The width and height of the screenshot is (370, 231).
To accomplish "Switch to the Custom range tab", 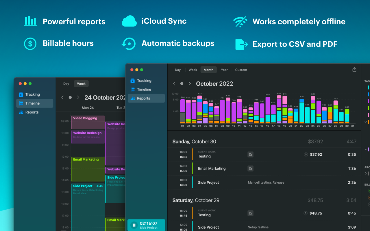I will point(241,70).
